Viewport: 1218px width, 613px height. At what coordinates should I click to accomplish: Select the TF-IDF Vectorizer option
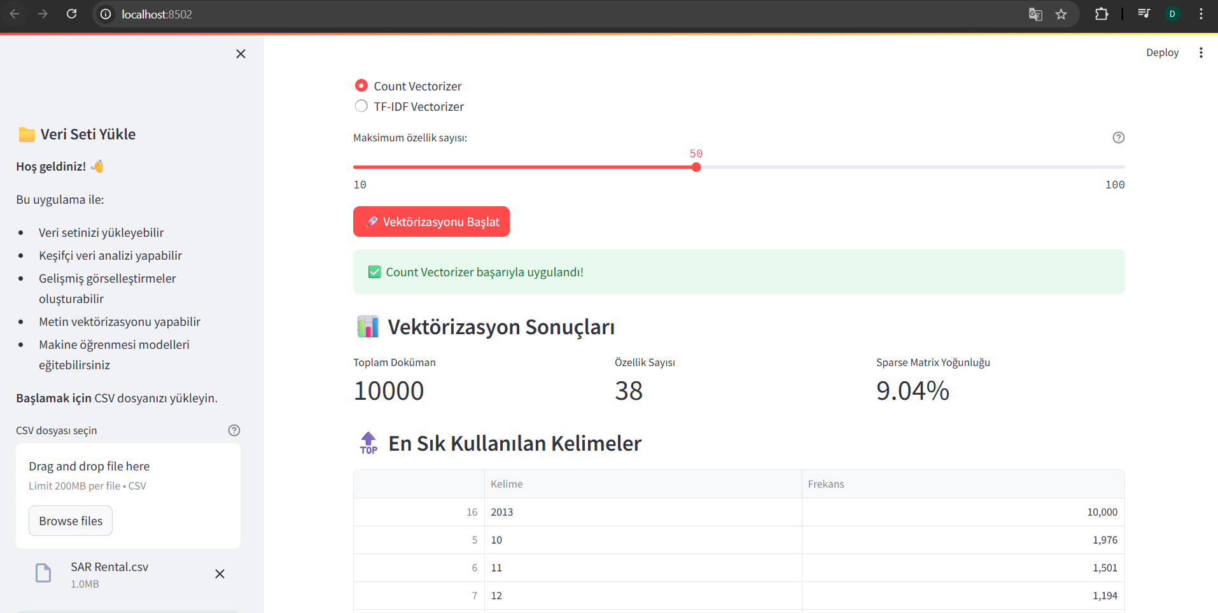point(361,106)
